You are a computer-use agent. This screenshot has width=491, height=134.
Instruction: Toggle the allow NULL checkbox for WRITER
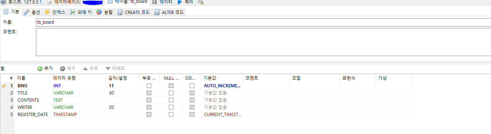point(171,107)
